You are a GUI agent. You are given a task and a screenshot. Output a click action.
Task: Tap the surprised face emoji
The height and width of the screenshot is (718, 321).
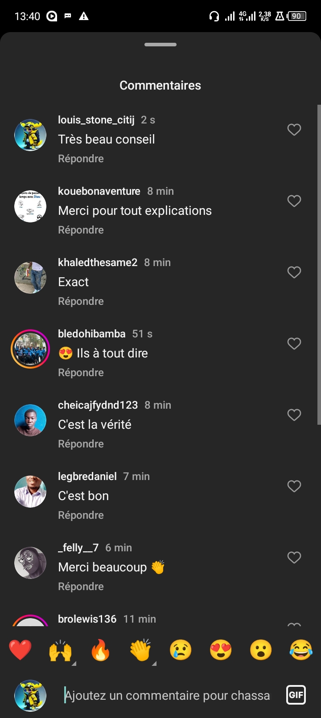(261, 651)
